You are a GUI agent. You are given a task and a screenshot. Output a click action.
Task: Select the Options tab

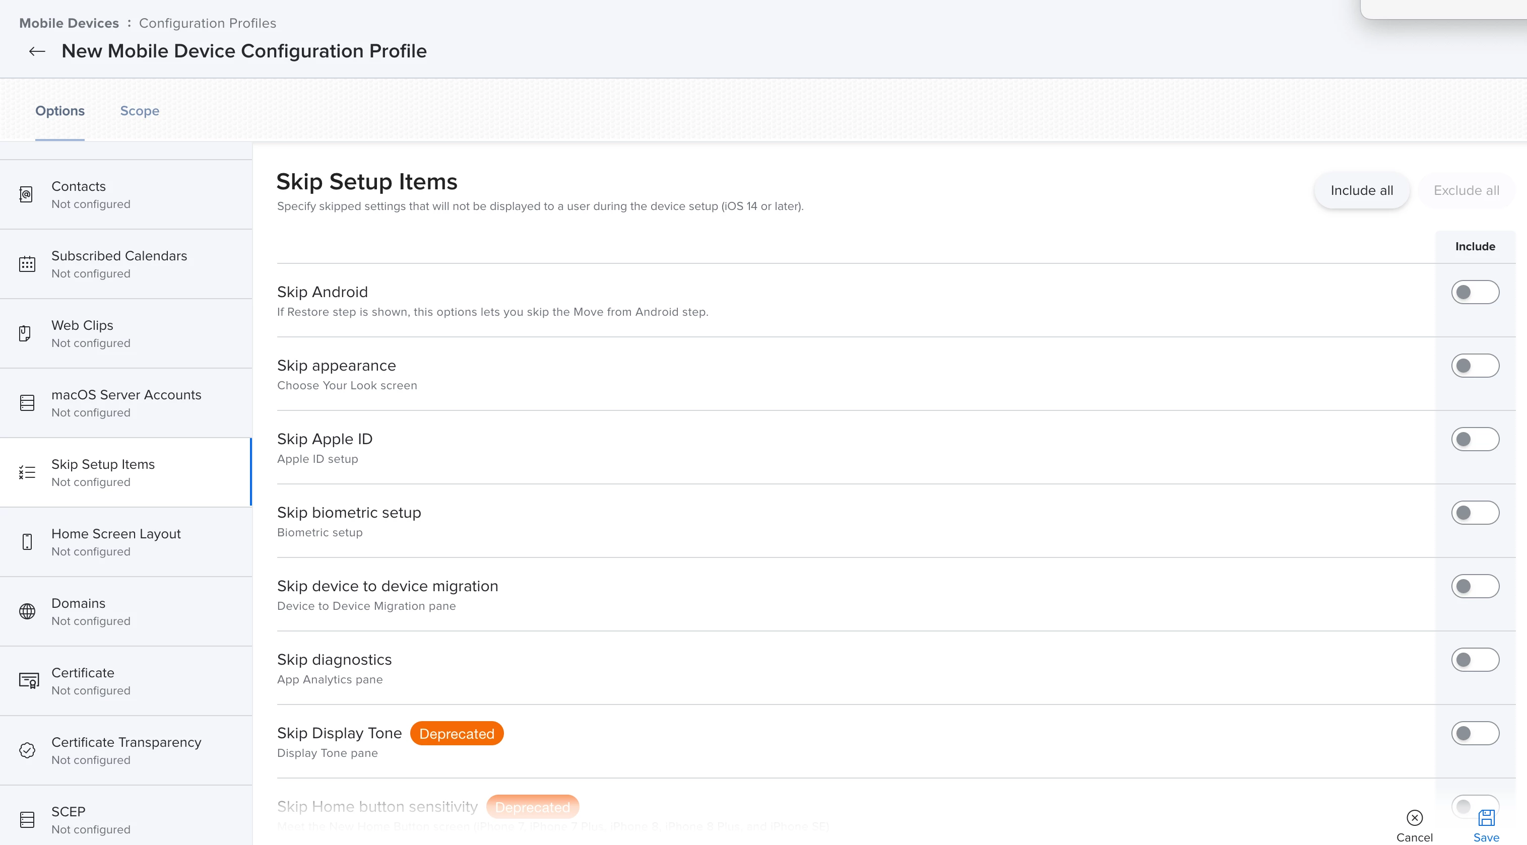tap(60, 111)
